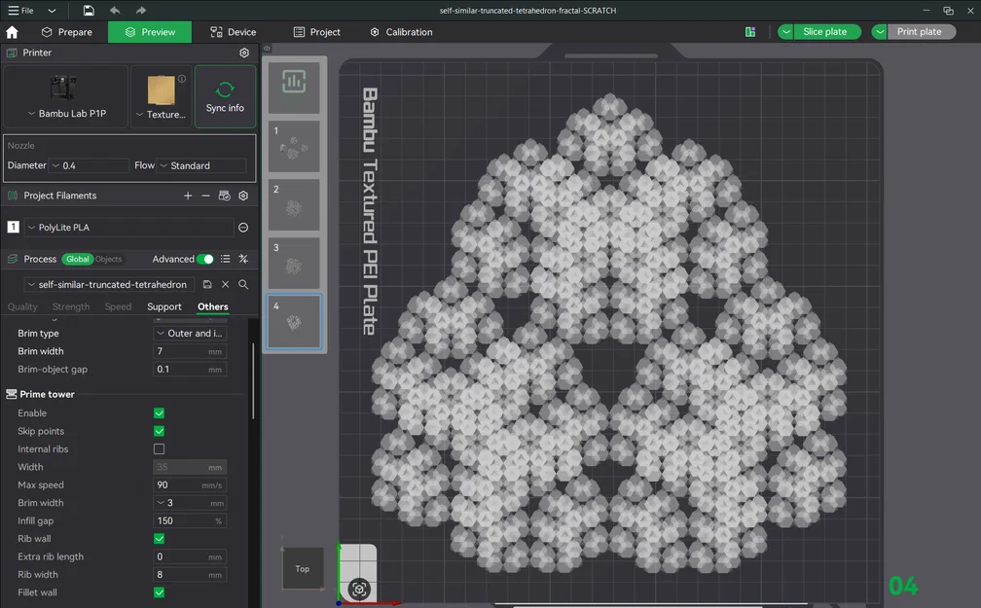The width and height of the screenshot is (981, 608).
Task: Remove a project filament with minus
Action: tap(206, 196)
